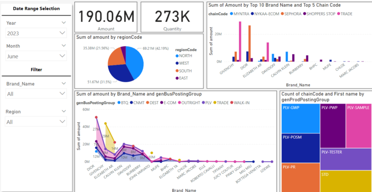Select NYKAA-ECOM in chainCode legend
Screen dimensions: 372x192
265,14
